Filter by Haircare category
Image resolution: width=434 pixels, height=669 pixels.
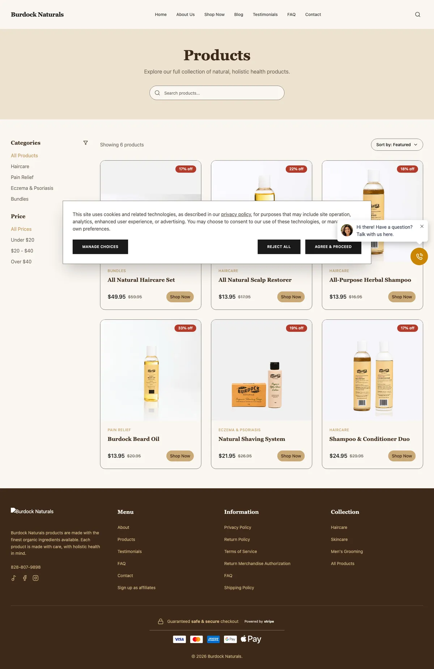click(x=20, y=166)
